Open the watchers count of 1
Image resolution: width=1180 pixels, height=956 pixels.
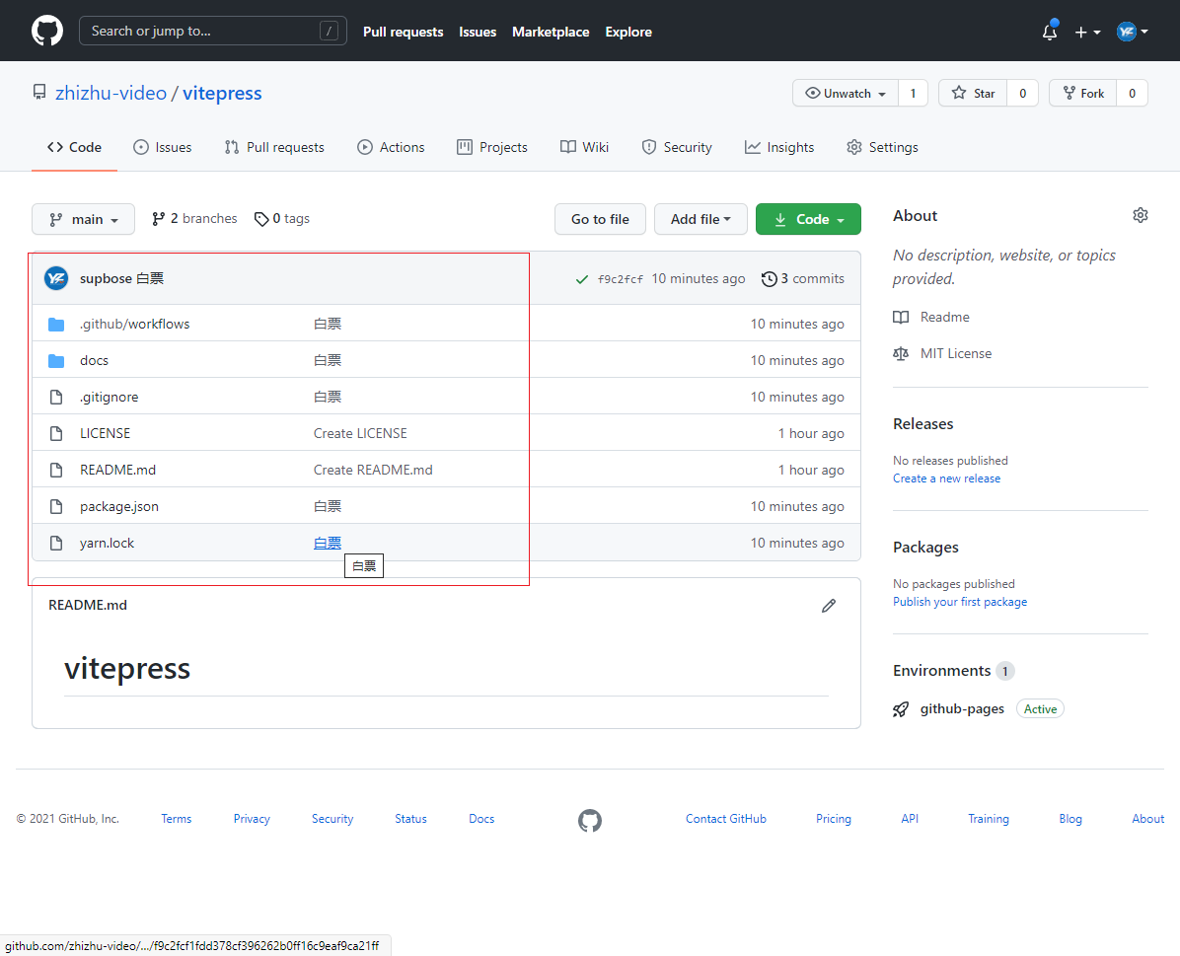click(913, 94)
